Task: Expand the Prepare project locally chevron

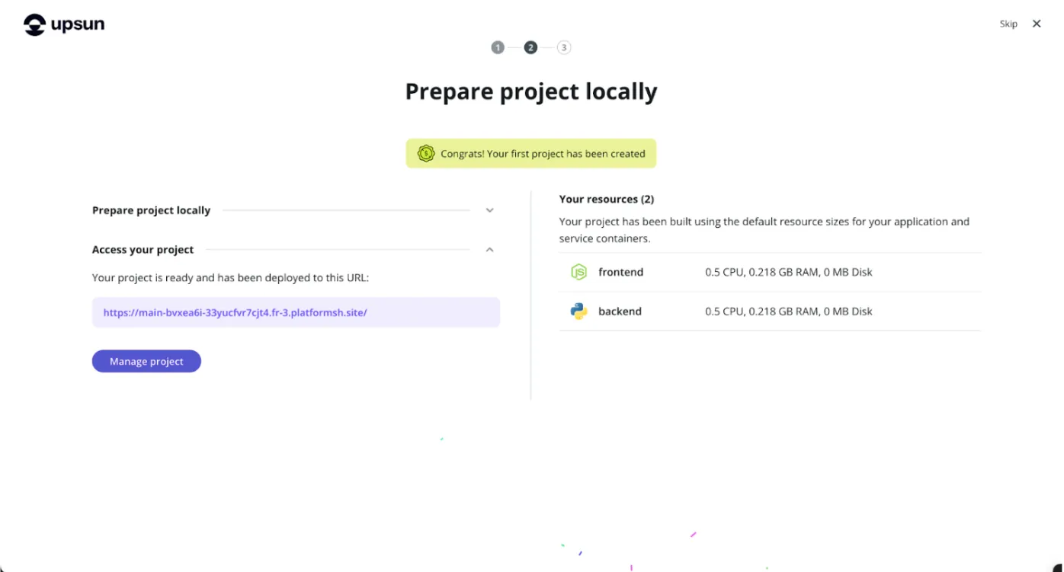Action: pyautogui.click(x=489, y=210)
